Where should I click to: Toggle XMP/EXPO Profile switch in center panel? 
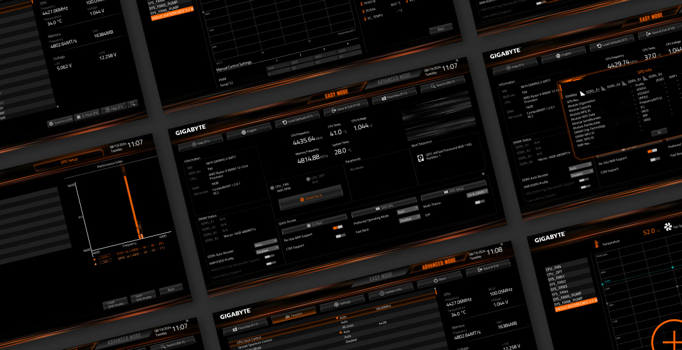(x=270, y=256)
